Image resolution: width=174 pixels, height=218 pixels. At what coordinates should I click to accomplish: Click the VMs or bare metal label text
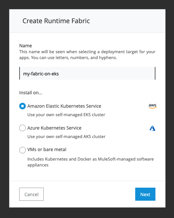point(47,149)
